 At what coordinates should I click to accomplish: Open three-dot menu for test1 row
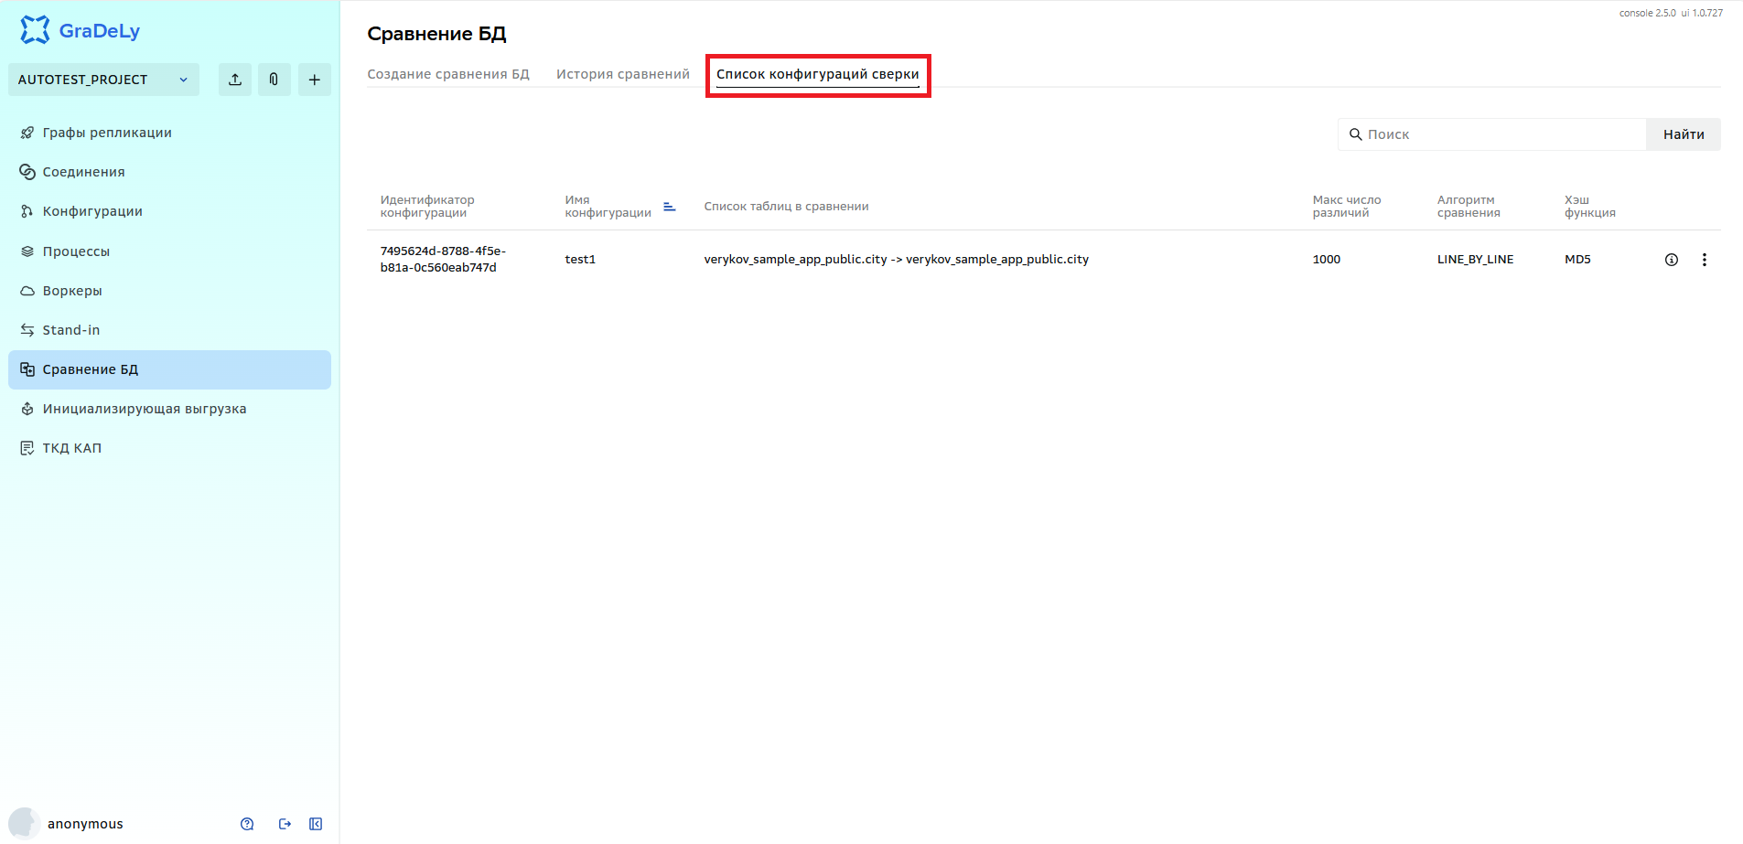(x=1704, y=260)
